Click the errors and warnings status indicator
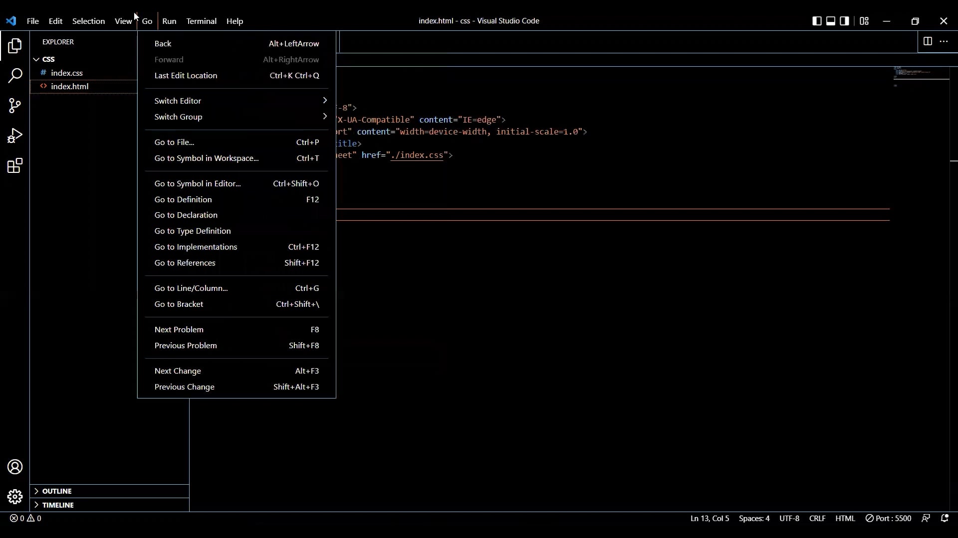Viewport: 958px width, 538px height. pyautogui.click(x=25, y=518)
